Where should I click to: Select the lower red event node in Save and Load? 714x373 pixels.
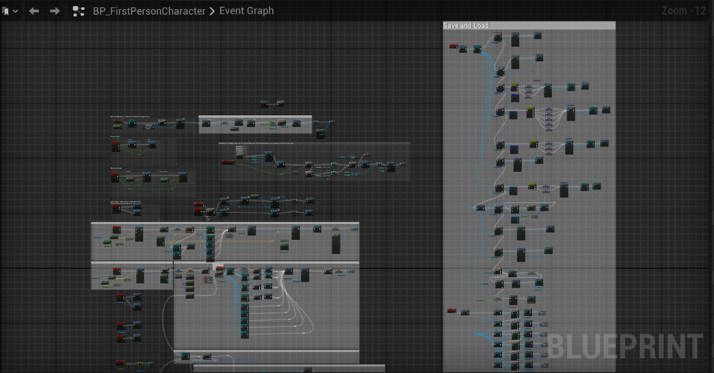click(452, 311)
